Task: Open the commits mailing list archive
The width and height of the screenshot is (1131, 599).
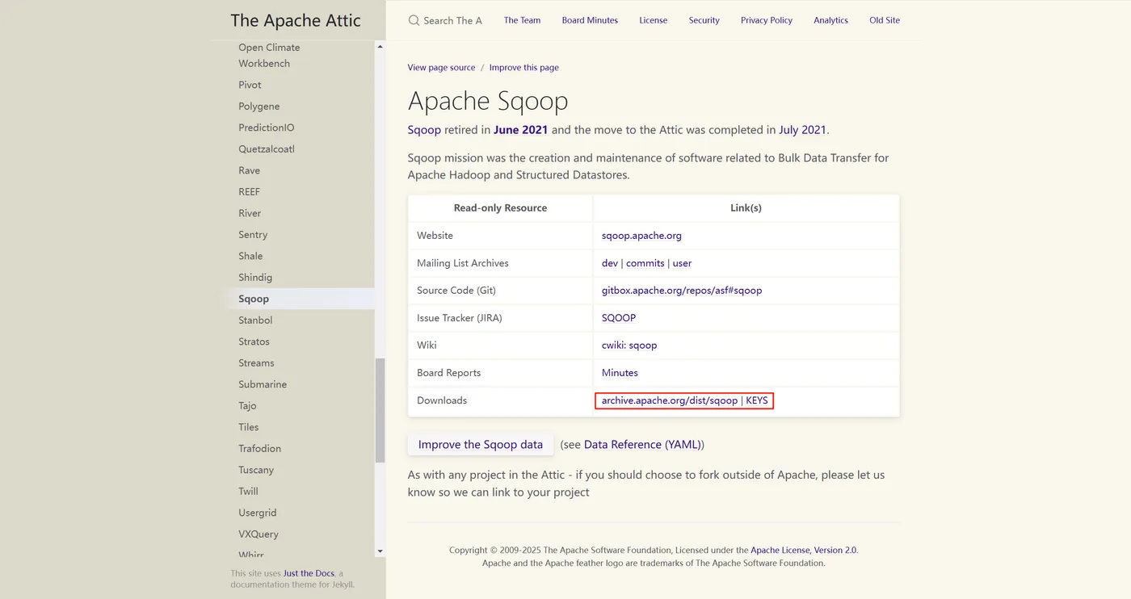Action: point(645,263)
